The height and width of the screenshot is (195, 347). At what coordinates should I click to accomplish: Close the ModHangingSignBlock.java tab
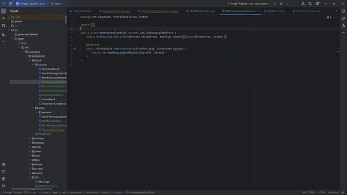[259, 11]
